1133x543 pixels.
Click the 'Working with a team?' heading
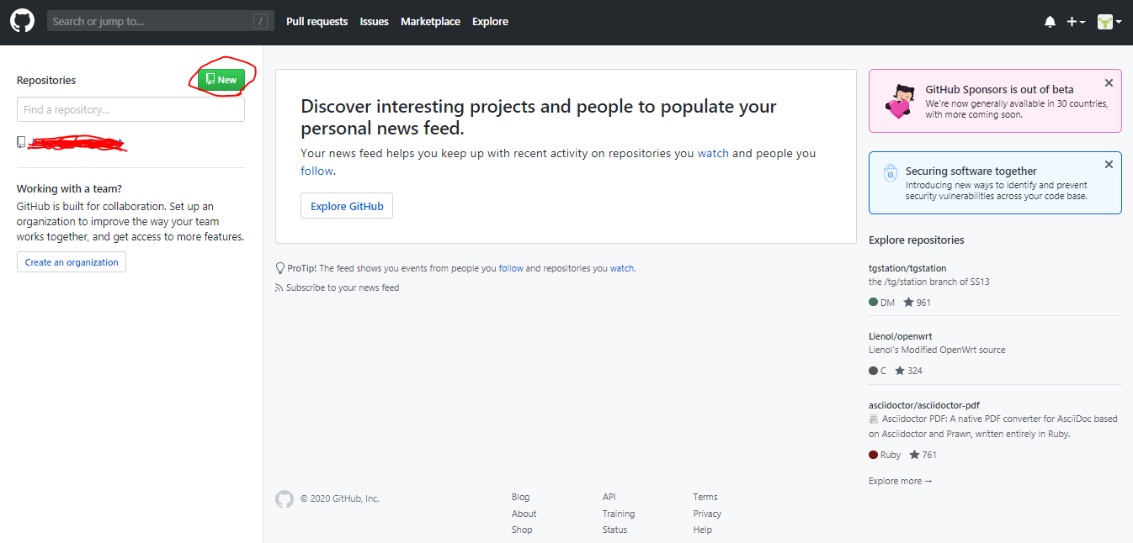pyautogui.click(x=69, y=189)
